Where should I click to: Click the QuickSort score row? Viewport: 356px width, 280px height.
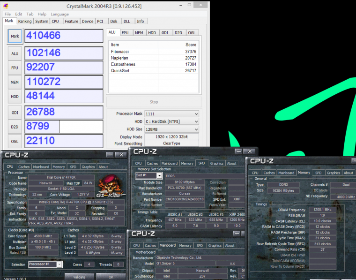point(154,71)
